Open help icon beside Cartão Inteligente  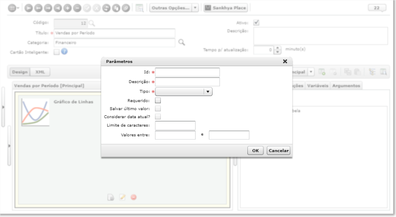pyautogui.click(x=64, y=52)
